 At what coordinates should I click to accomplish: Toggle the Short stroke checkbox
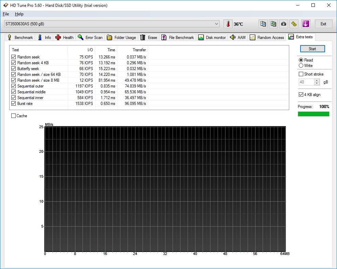point(301,74)
